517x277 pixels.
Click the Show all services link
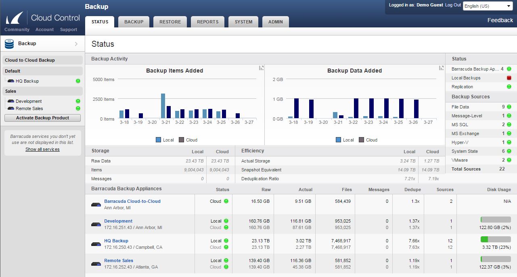pos(42,149)
